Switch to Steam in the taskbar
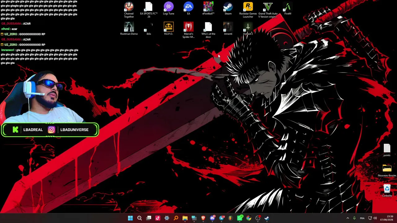Viewport: 397px width, 223px height. [x=267, y=218]
